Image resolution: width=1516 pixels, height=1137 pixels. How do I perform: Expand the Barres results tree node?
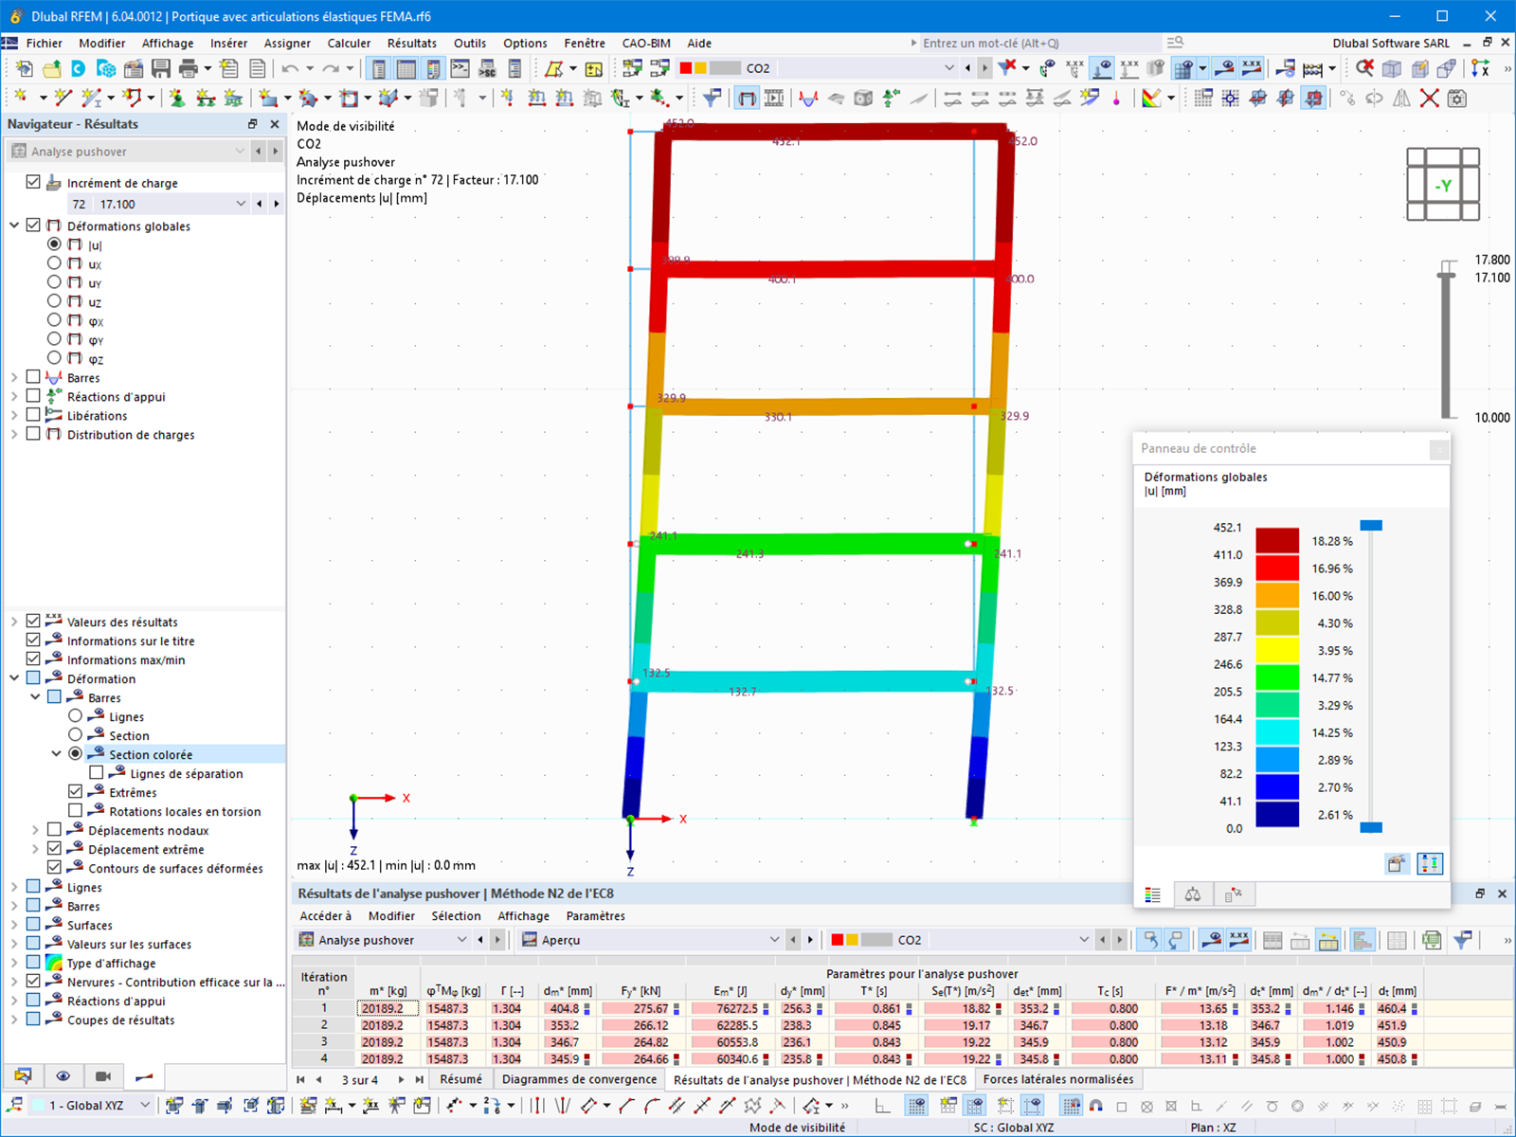pos(14,377)
